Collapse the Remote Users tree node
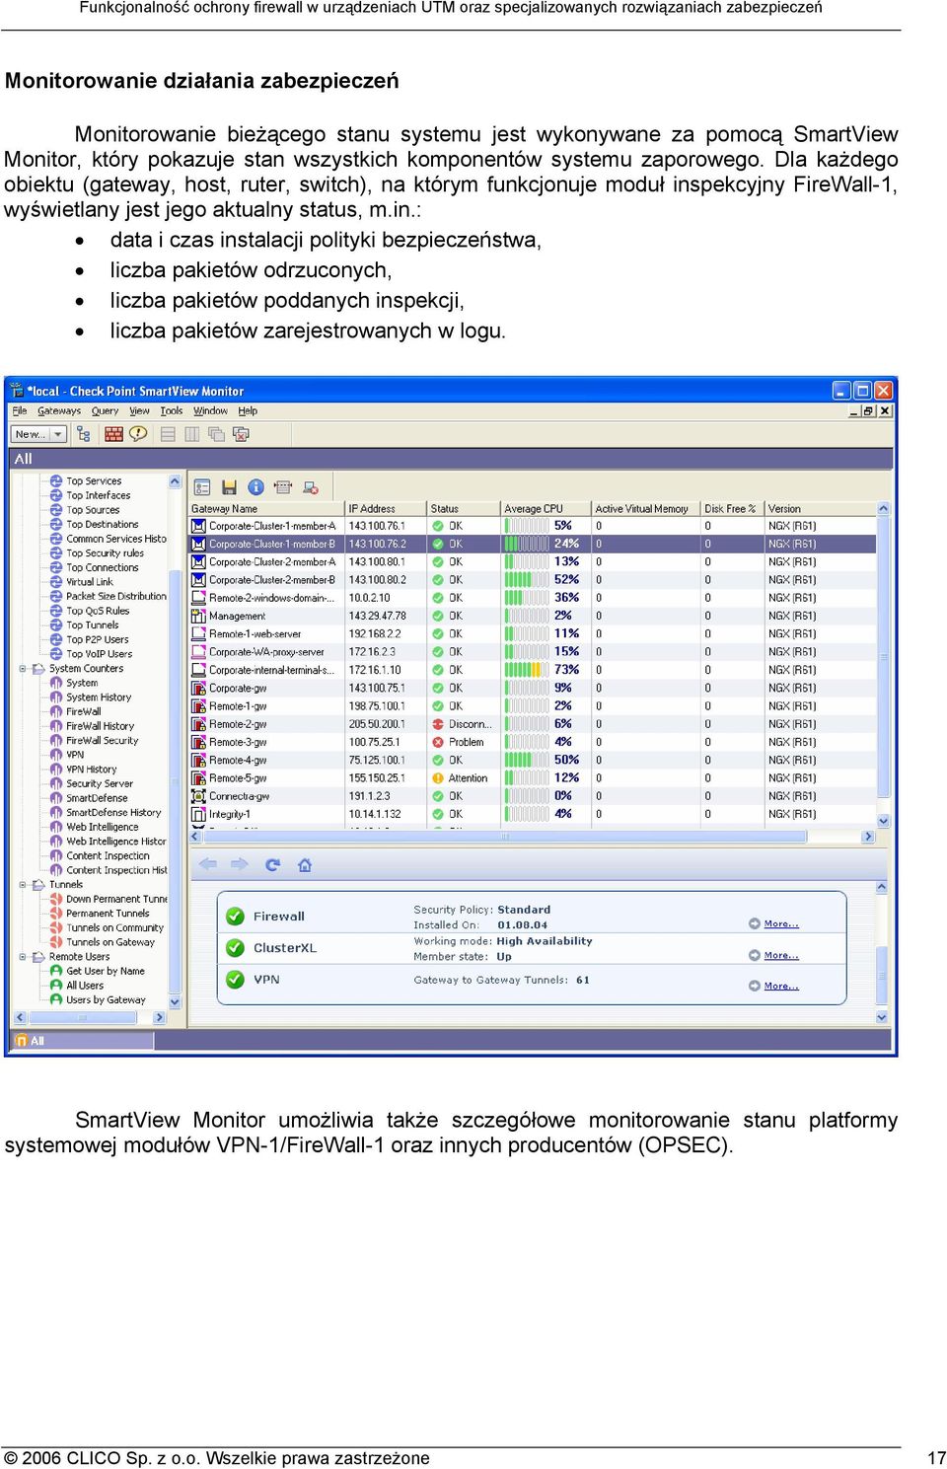Screen dimensions: 947x1469 23,957
